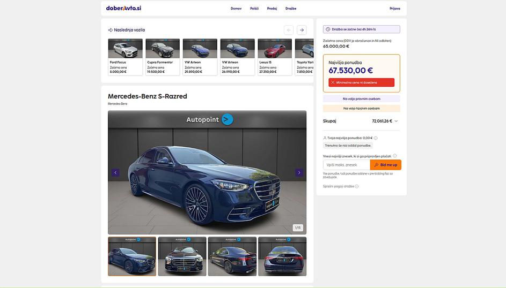Focus the Vpiši maks. znesek input field
The width and height of the screenshot is (506, 288).
point(346,165)
